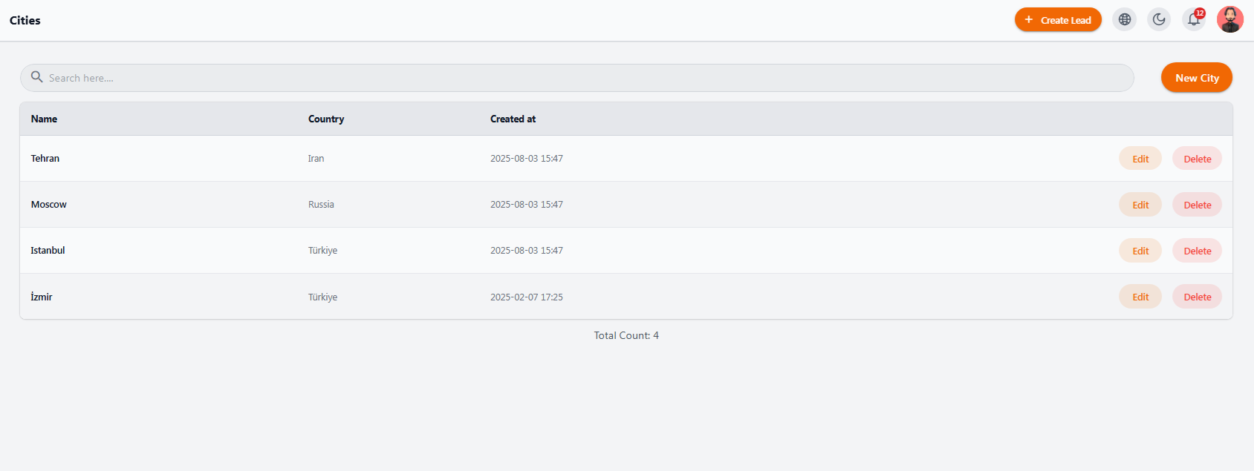
Task: Edit the Tehran city row
Action: pyautogui.click(x=1140, y=159)
